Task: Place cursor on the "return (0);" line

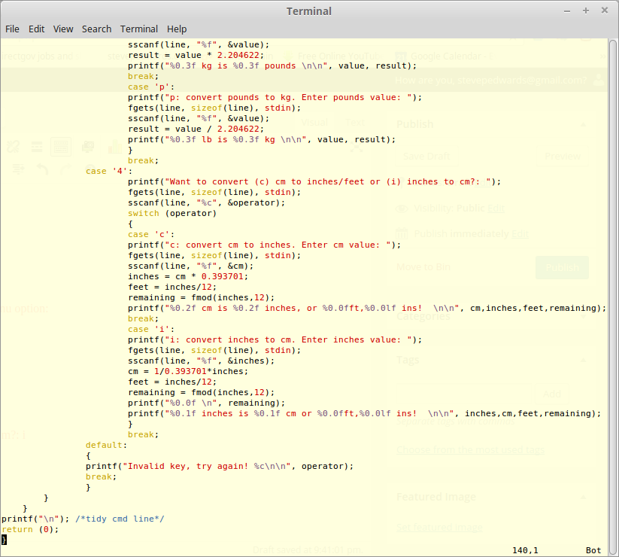Action: tap(30, 529)
